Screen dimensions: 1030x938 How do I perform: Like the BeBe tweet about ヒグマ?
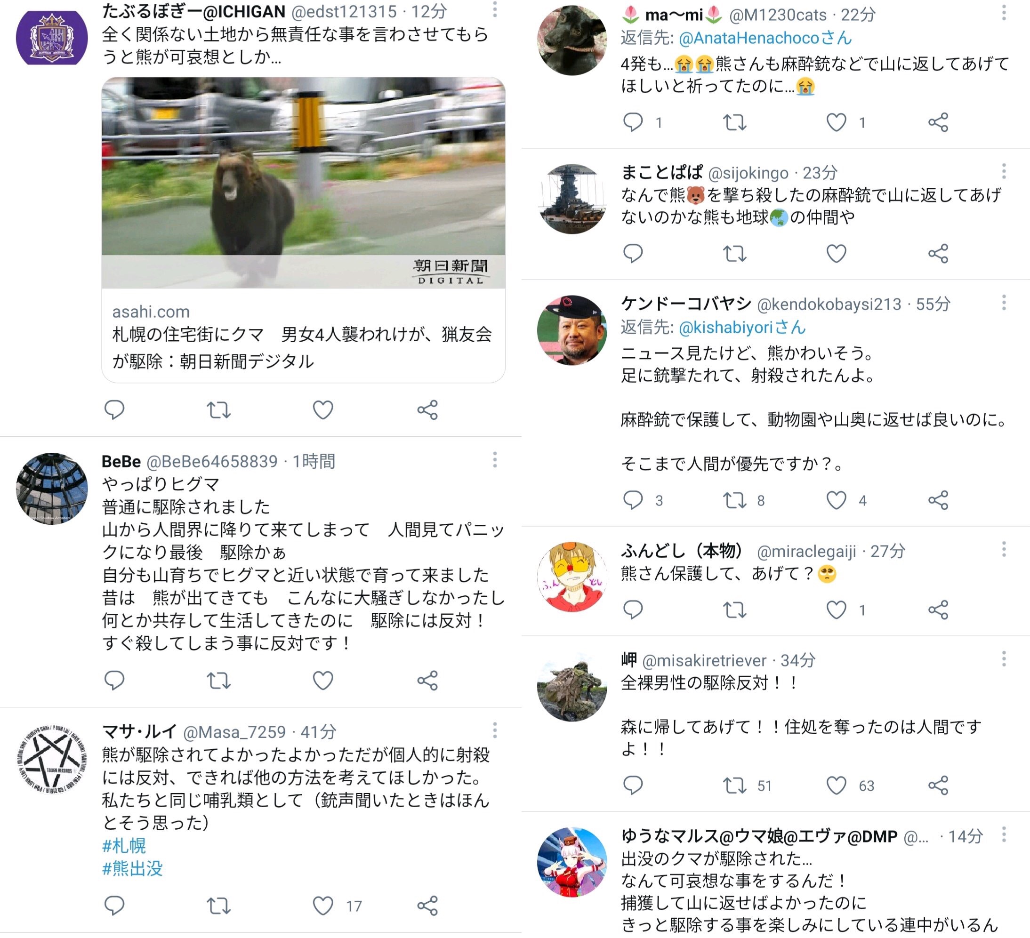[x=323, y=680]
